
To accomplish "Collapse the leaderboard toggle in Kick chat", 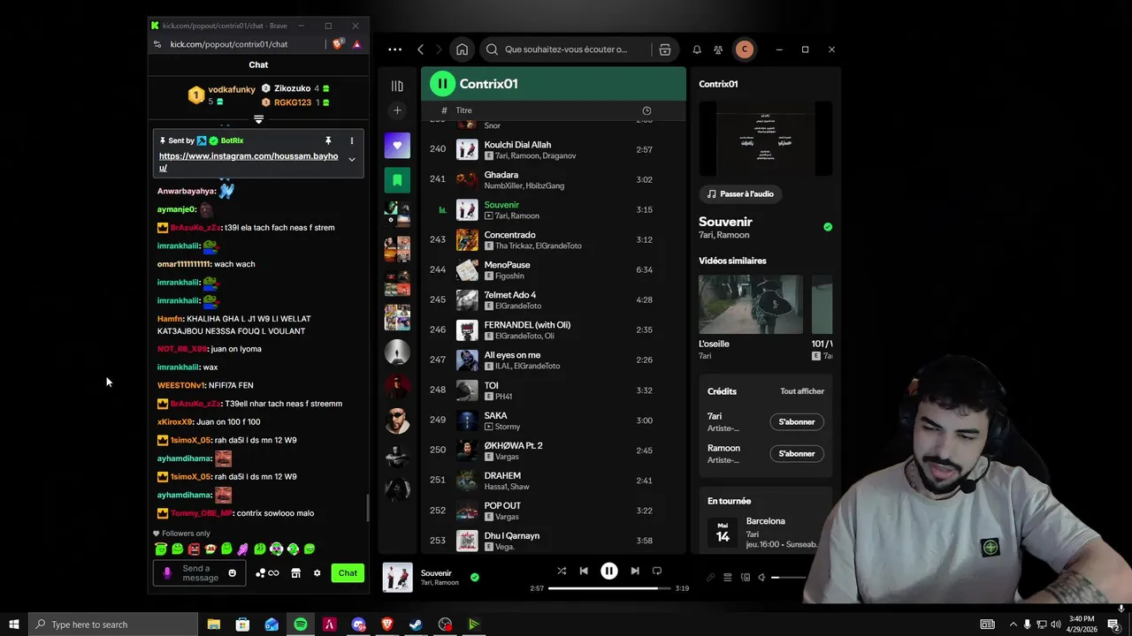I will (x=258, y=119).
